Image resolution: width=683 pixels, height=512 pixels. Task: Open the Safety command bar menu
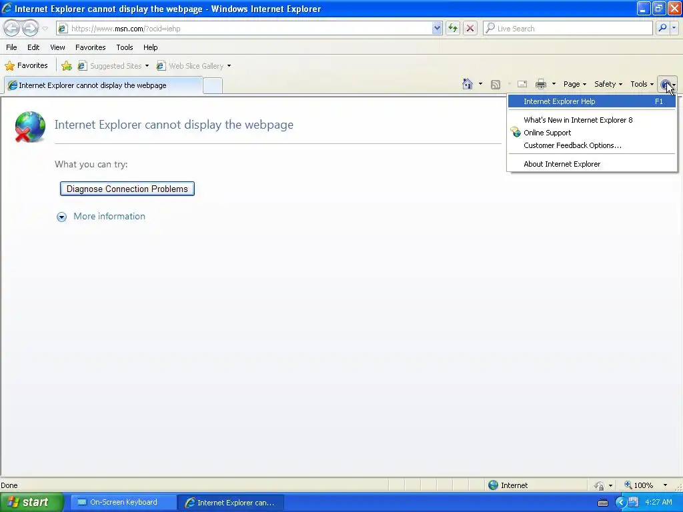[x=608, y=84]
